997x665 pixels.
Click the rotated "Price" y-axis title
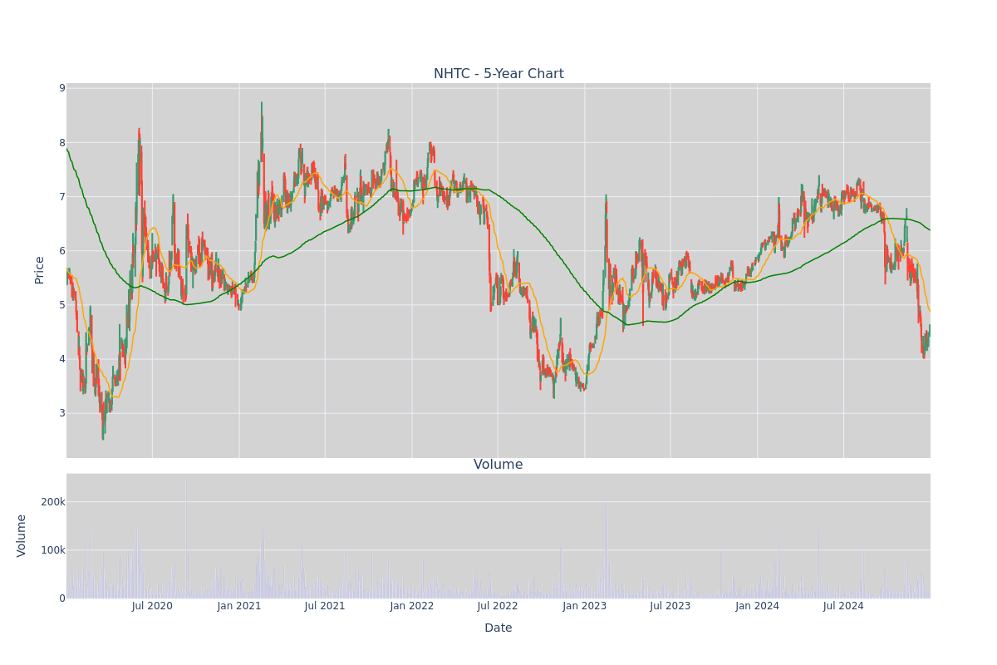(39, 270)
